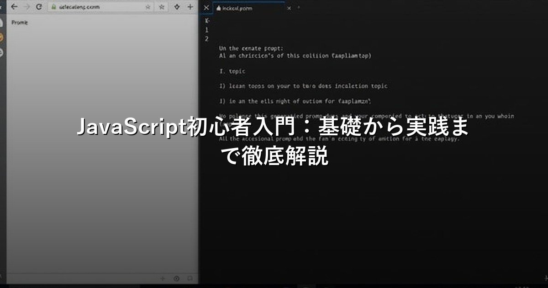The width and height of the screenshot is (548, 288).
Task: Open a new browser tab with the plus button
Action: pos(190,6)
